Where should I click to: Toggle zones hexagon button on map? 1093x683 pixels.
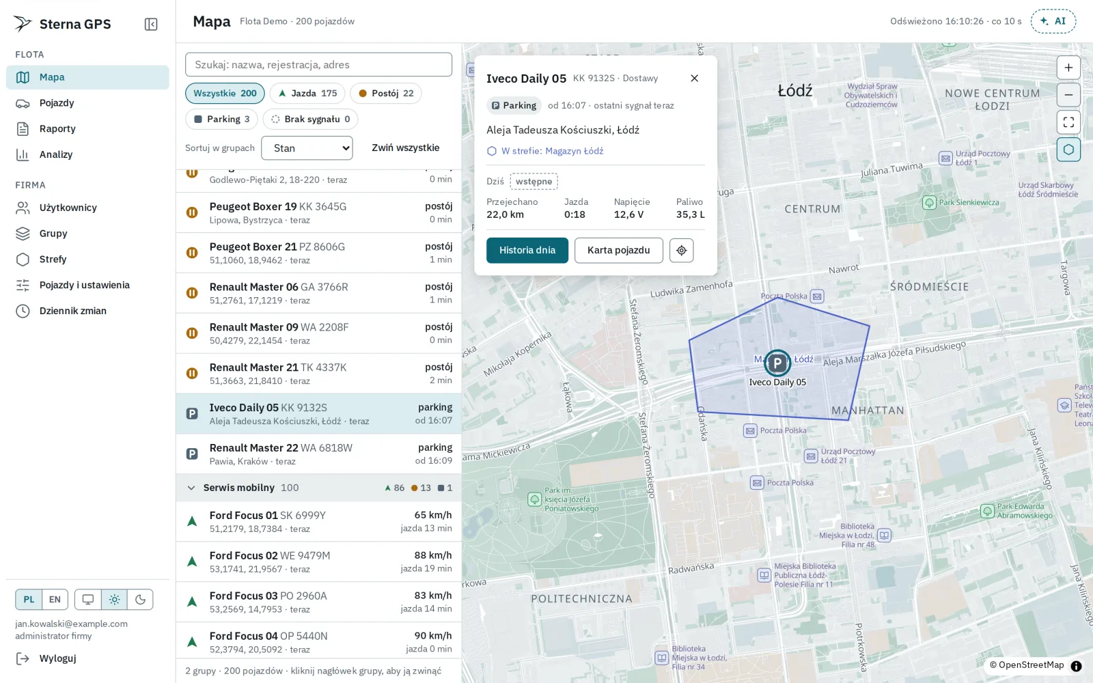pos(1068,150)
